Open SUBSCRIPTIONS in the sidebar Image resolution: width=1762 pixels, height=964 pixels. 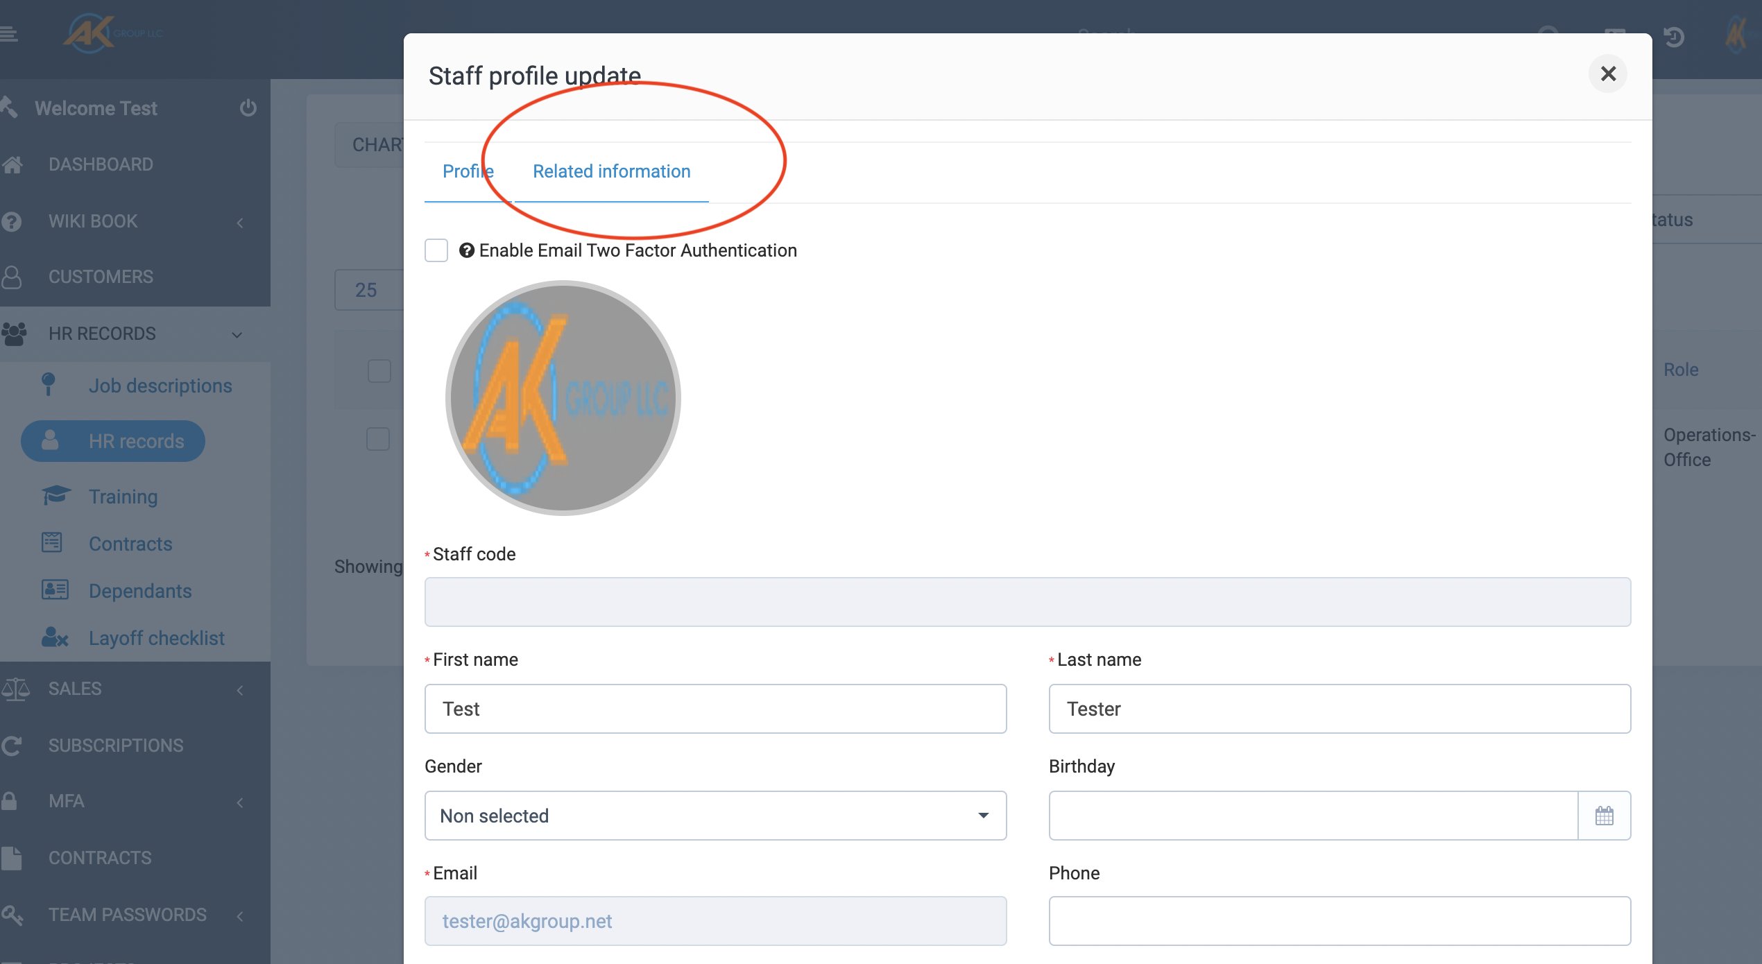[116, 746]
